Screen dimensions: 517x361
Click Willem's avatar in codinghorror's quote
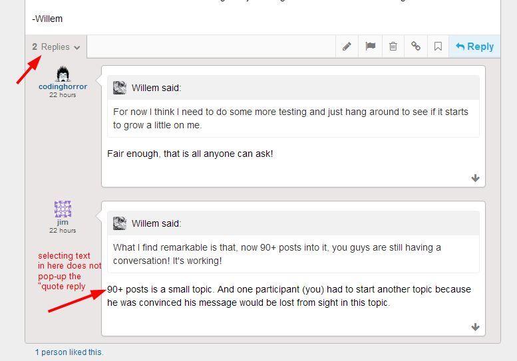point(120,88)
